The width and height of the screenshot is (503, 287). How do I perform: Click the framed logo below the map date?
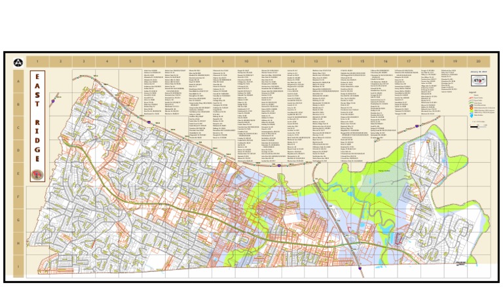click(479, 80)
